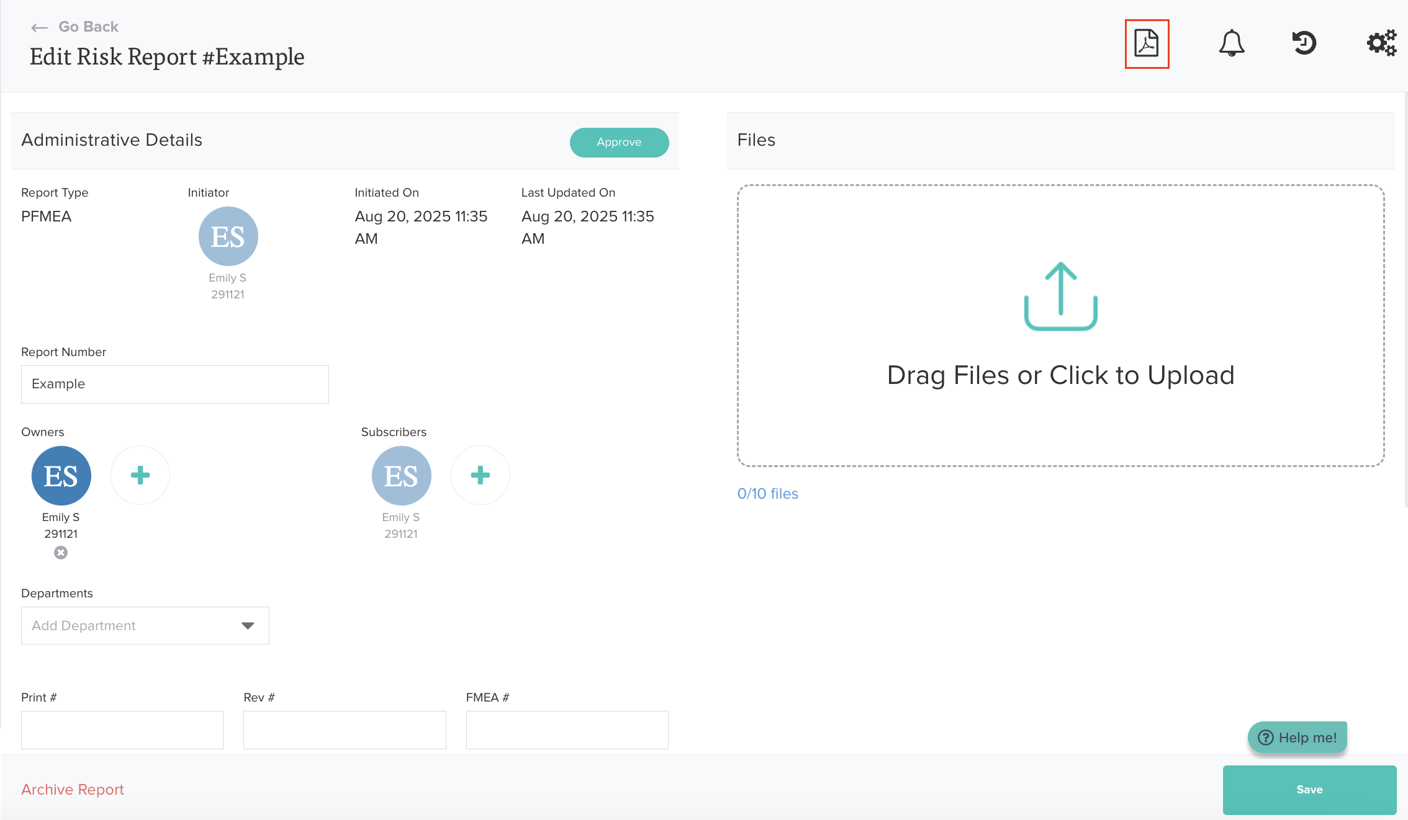Image resolution: width=1408 pixels, height=820 pixels.
Task: Focus the Report Number field
Action: (x=174, y=384)
